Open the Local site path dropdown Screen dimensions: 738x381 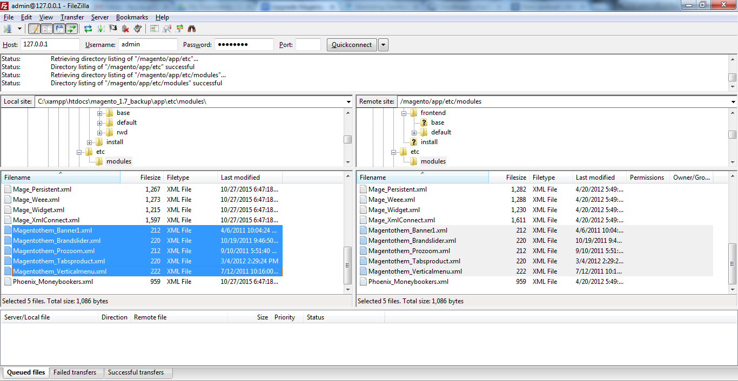[348, 101]
